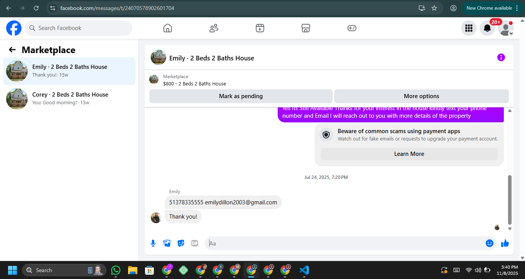525x279 pixels.
Task: Click the message with Emily's phone and email
Action: [223, 202]
